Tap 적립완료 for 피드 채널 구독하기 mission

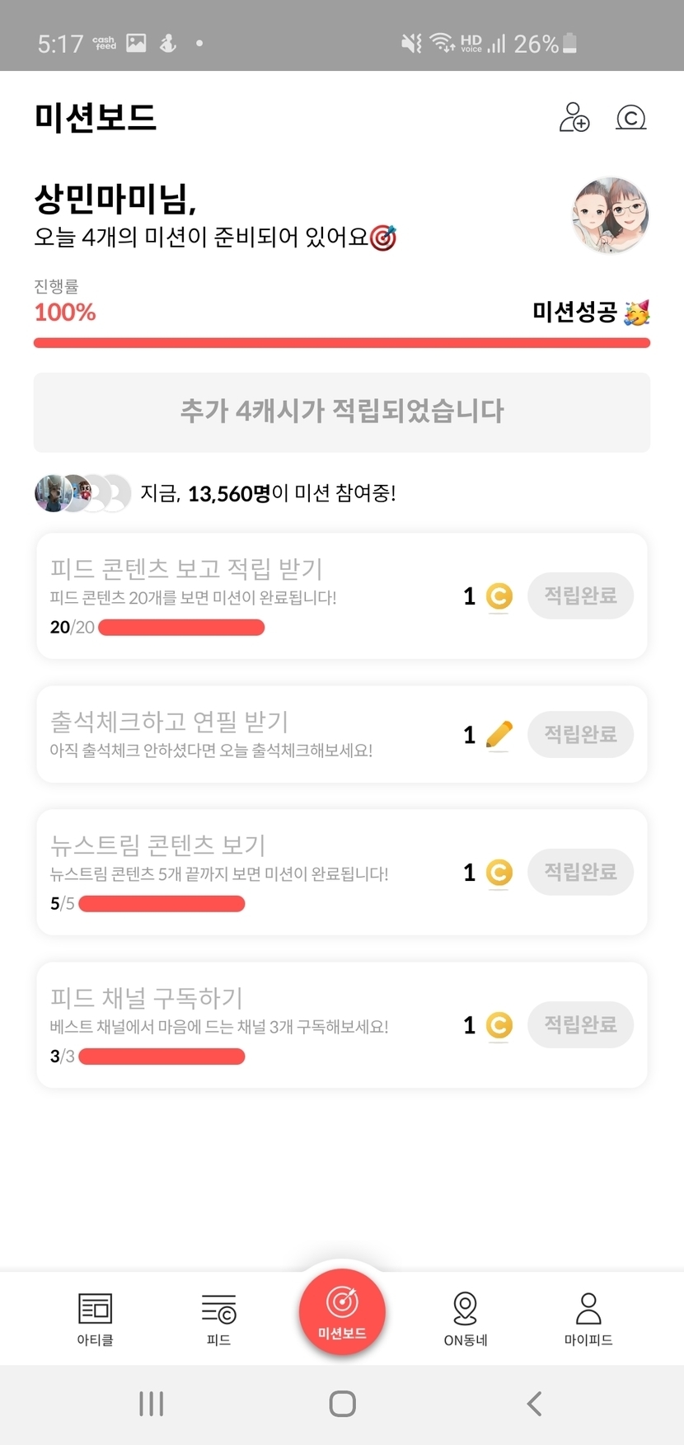(x=580, y=1024)
